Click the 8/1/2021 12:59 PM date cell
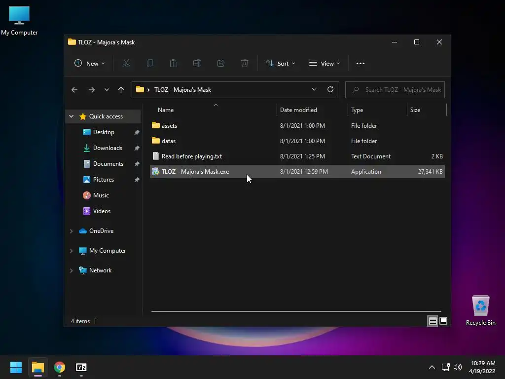The image size is (505, 379). (x=304, y=172)
